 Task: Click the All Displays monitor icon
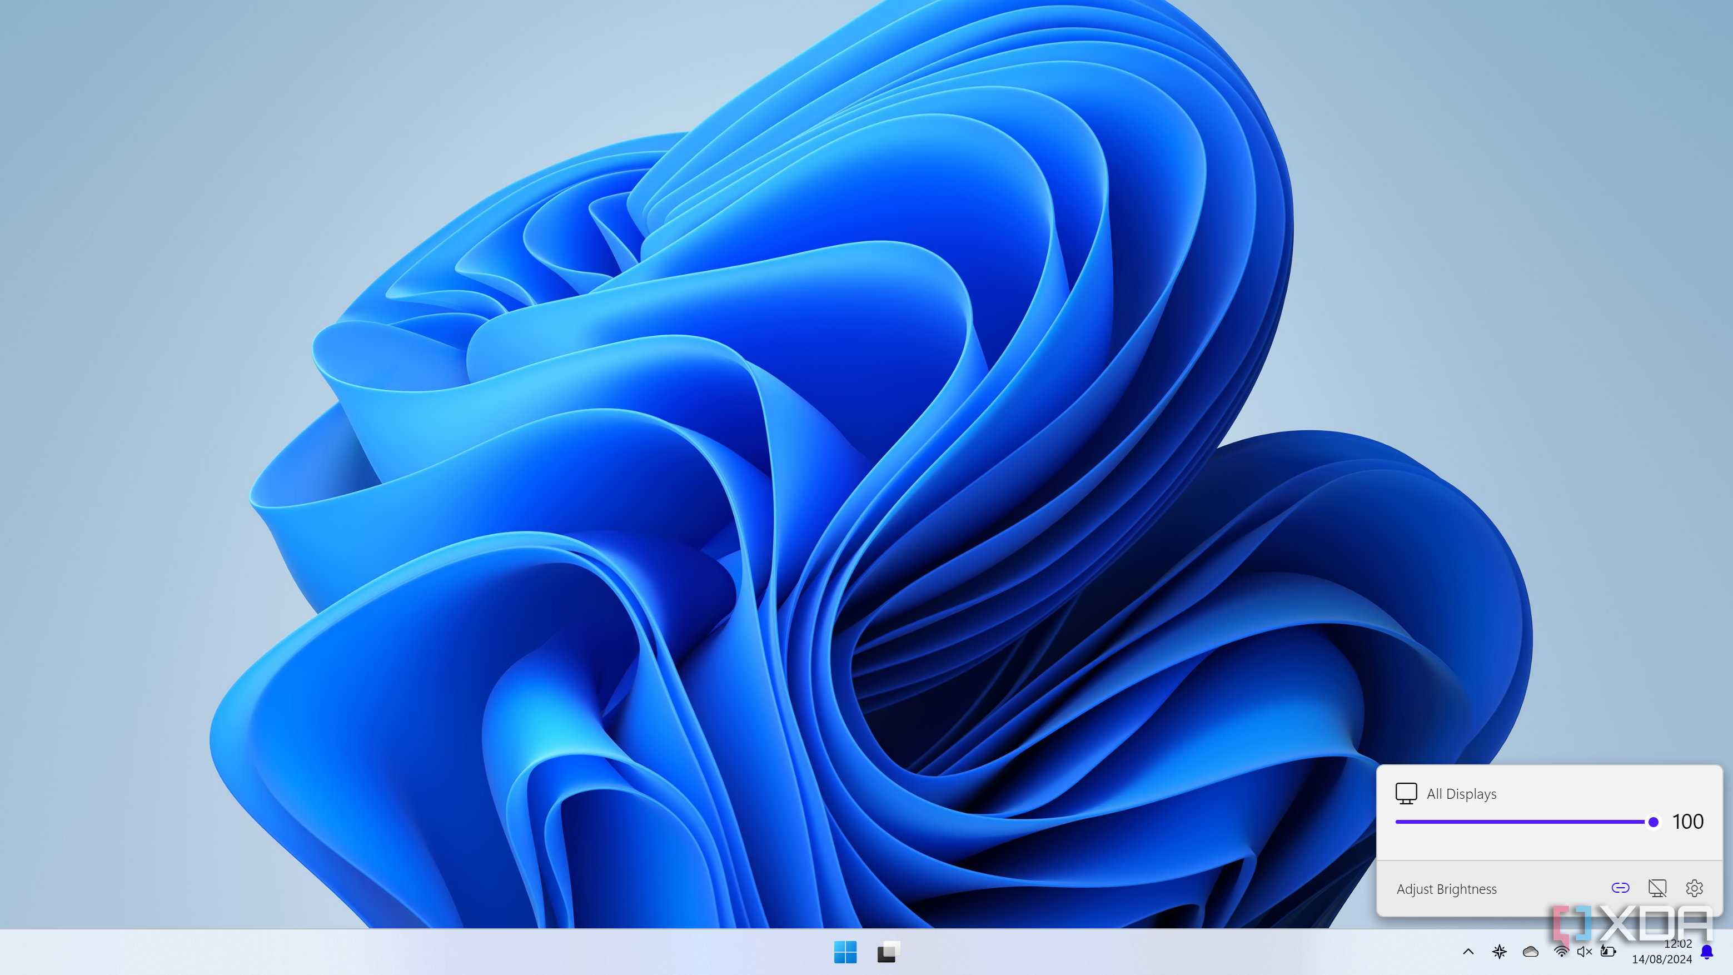pos(1406,793)
